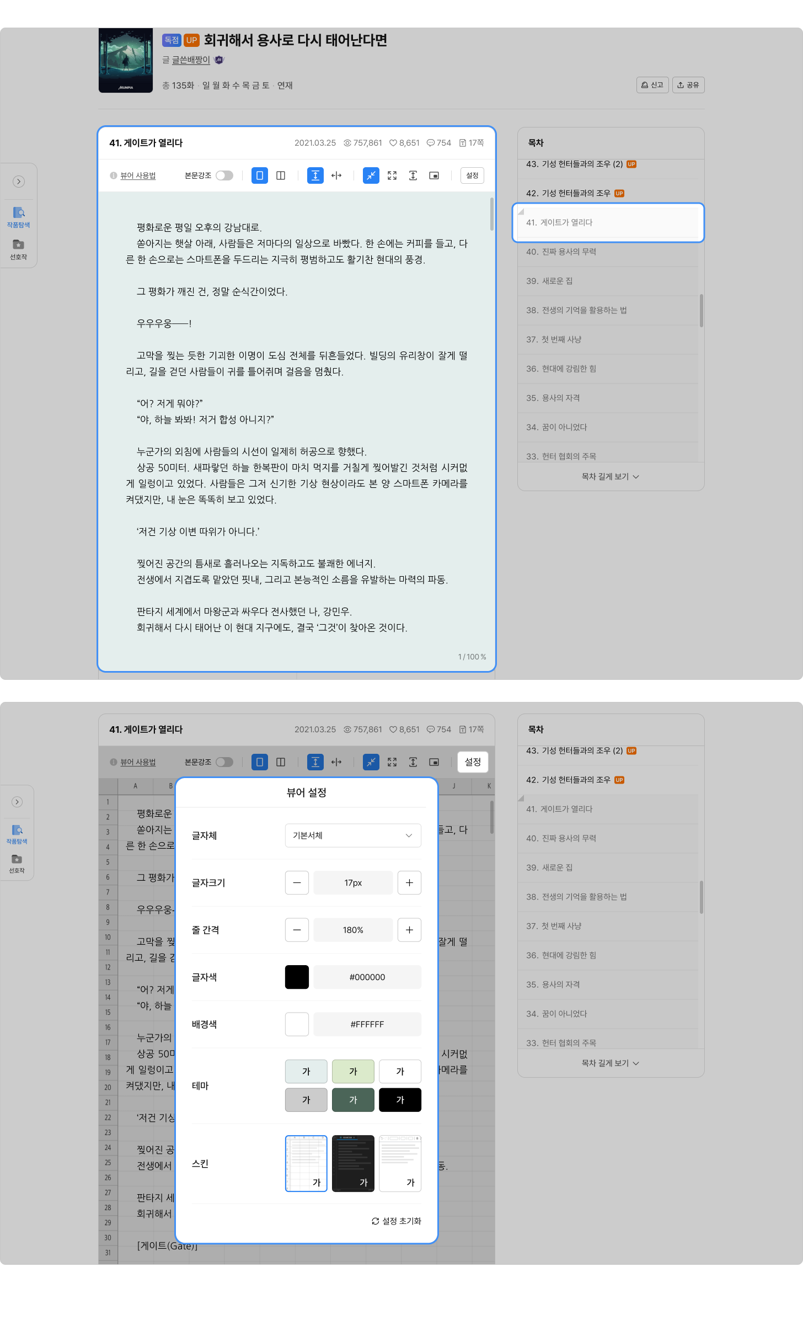This screenshot has height=1331, width=803.
Task: Choose horizontal page-turn mode in spreadsheet-skin viewer
Action: pos(336,762)
